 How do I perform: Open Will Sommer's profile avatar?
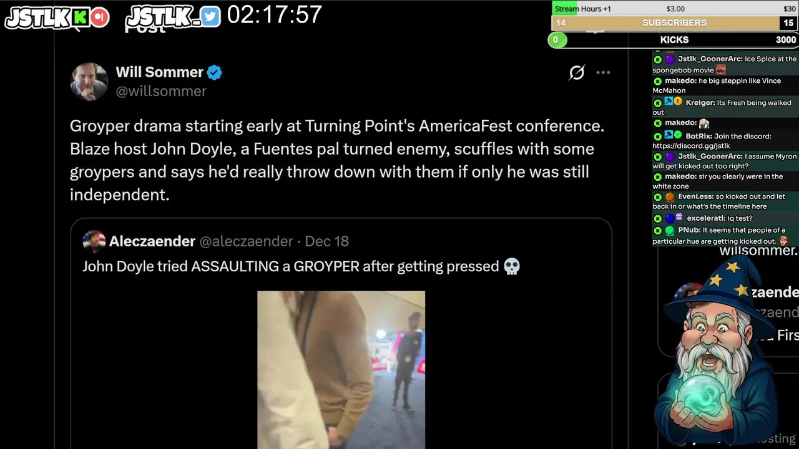89,81
